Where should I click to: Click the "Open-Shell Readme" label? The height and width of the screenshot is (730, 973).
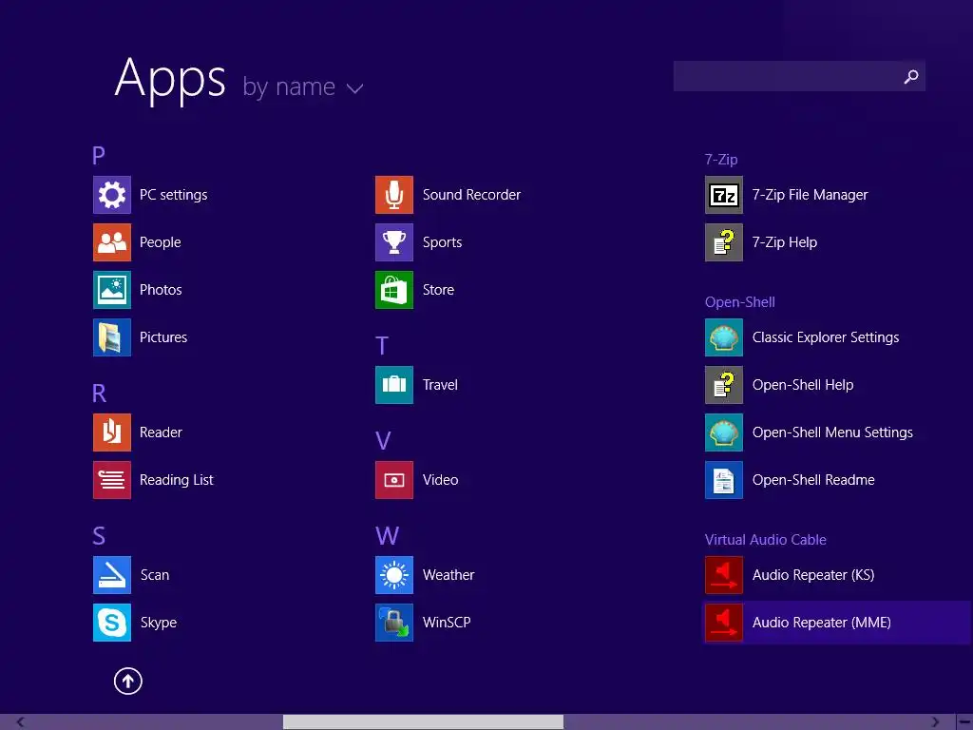pos(813,480)
